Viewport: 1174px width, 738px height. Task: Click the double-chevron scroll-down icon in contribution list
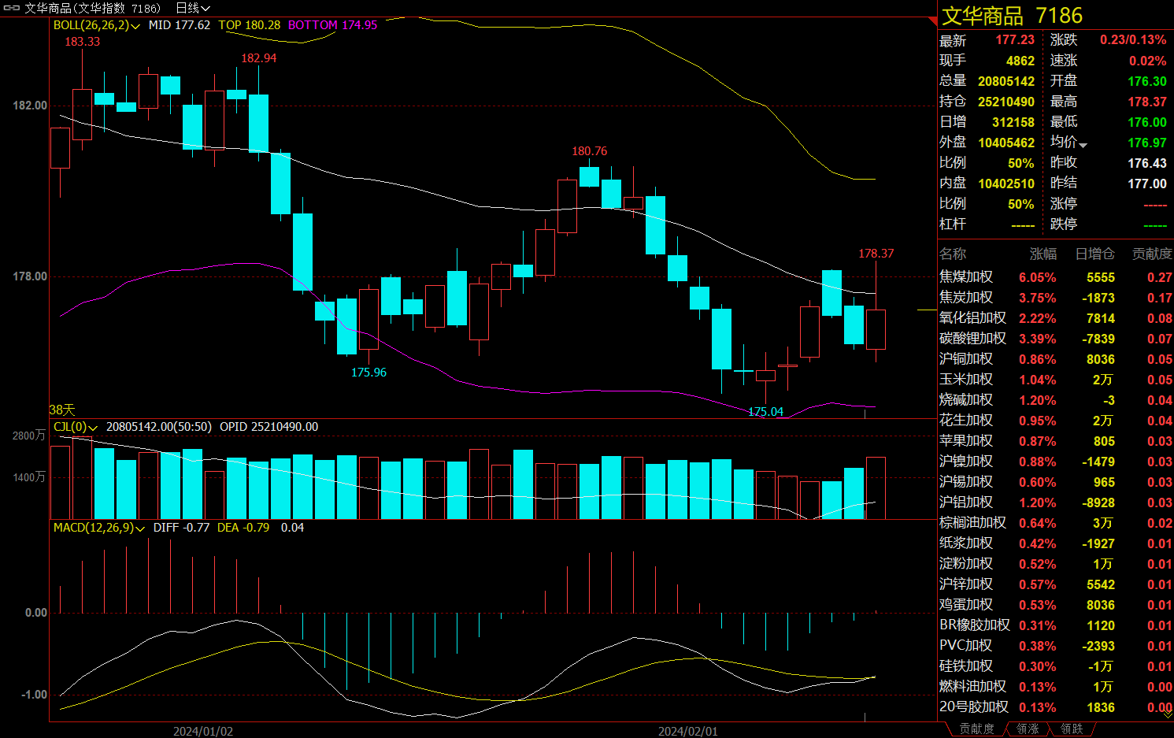(x=1167, y=712)
